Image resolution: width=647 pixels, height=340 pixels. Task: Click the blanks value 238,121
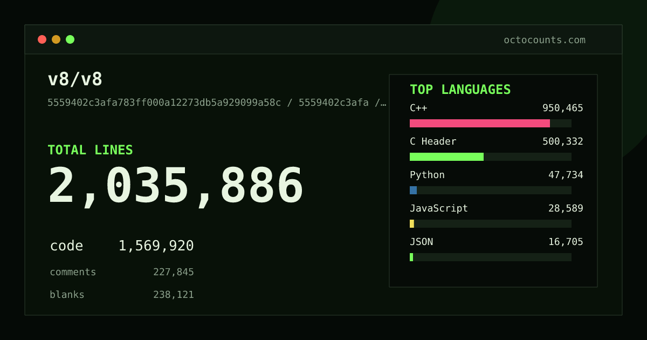coord(174,295)
